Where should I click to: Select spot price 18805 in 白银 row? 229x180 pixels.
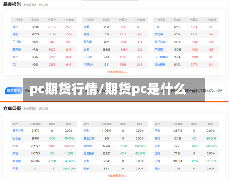(106, 50)
